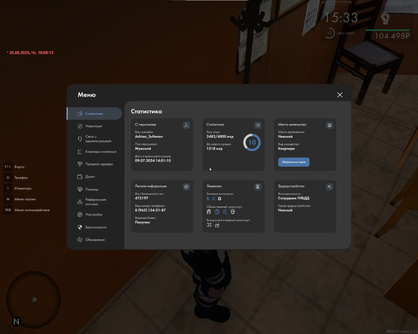Click the 15:33 game clock
Image resolution: width=418 pixels, height=334 pixels.
341,18
